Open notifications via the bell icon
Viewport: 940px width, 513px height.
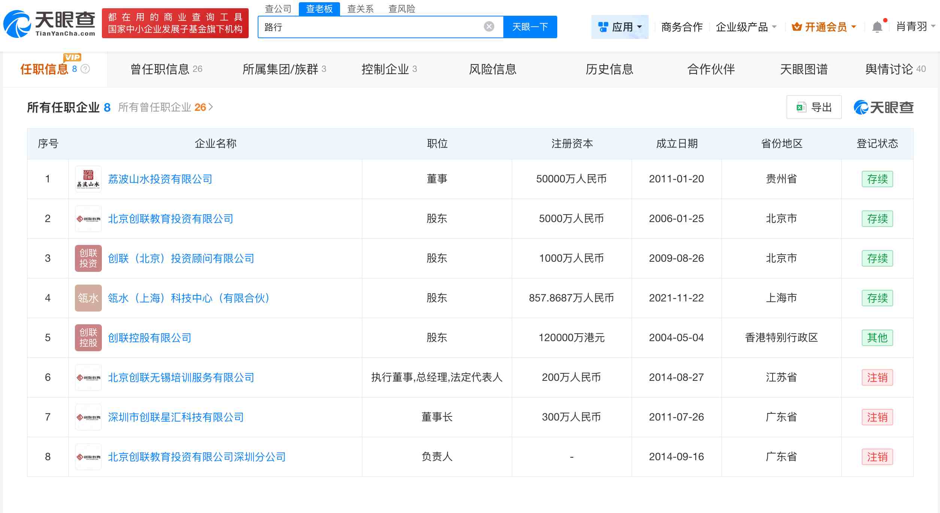(x=877, y=26)
